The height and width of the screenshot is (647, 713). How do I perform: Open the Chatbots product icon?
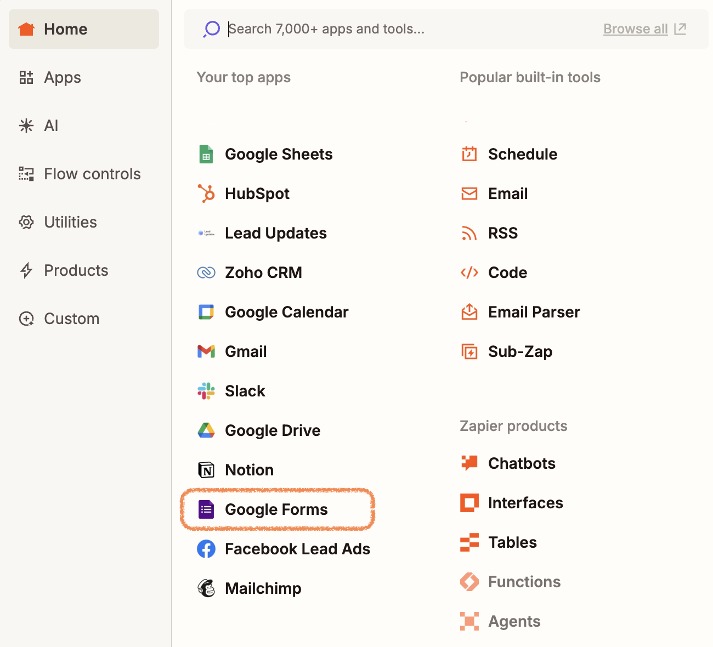(469, 463)
